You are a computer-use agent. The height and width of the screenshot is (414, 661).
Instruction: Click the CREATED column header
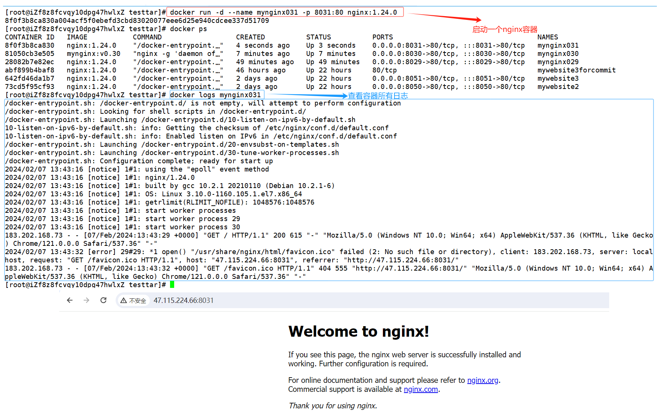250,37
